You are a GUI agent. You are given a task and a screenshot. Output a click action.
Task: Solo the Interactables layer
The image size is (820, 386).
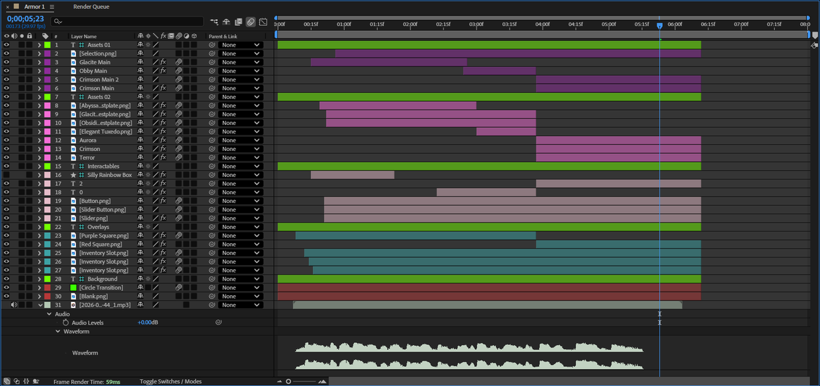pos(23,166)
